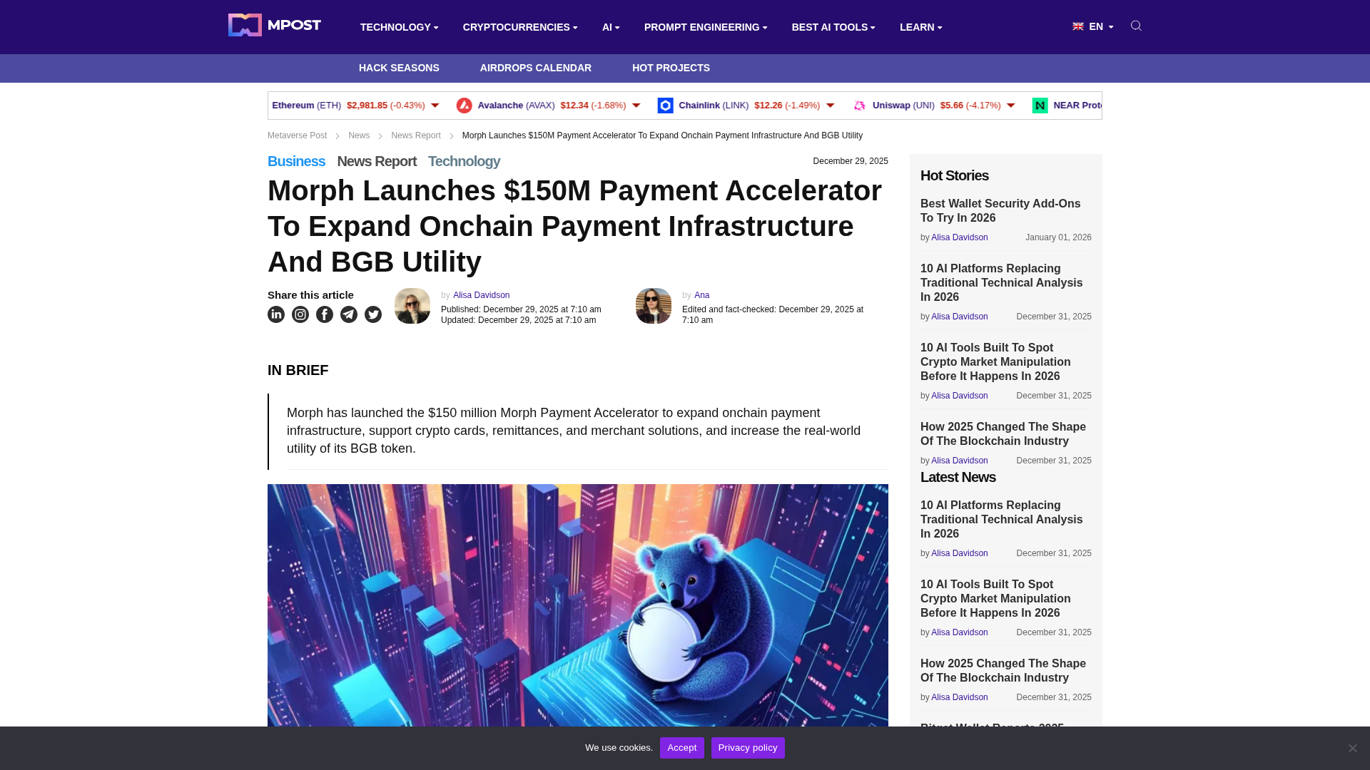
Task: Accept the cookies notice
Action: pyautogui.click(x=681, y=747)
